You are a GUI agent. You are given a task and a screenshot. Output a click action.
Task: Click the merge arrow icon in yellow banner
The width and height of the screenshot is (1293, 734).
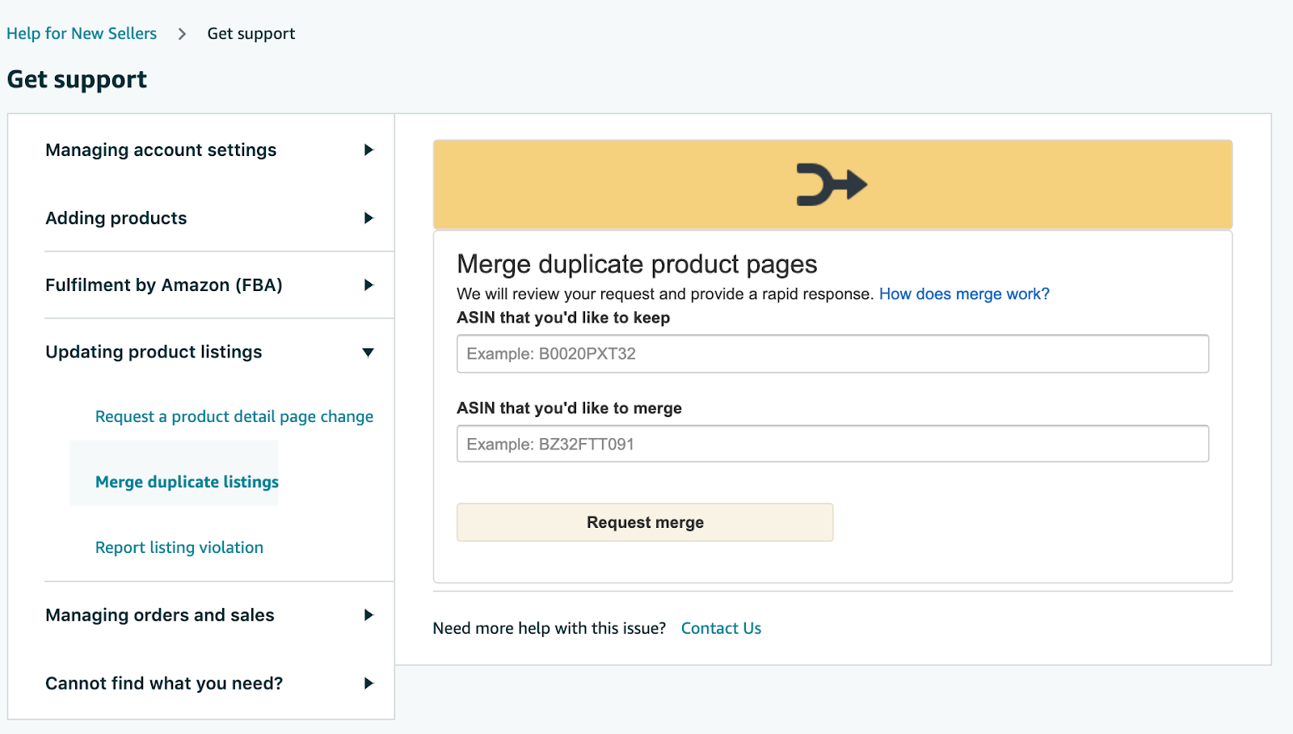pyautogui.click(x=831, y=184)
